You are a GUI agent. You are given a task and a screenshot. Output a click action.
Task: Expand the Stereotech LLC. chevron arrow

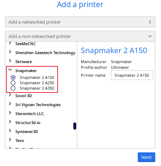click(x=10, y=113)
